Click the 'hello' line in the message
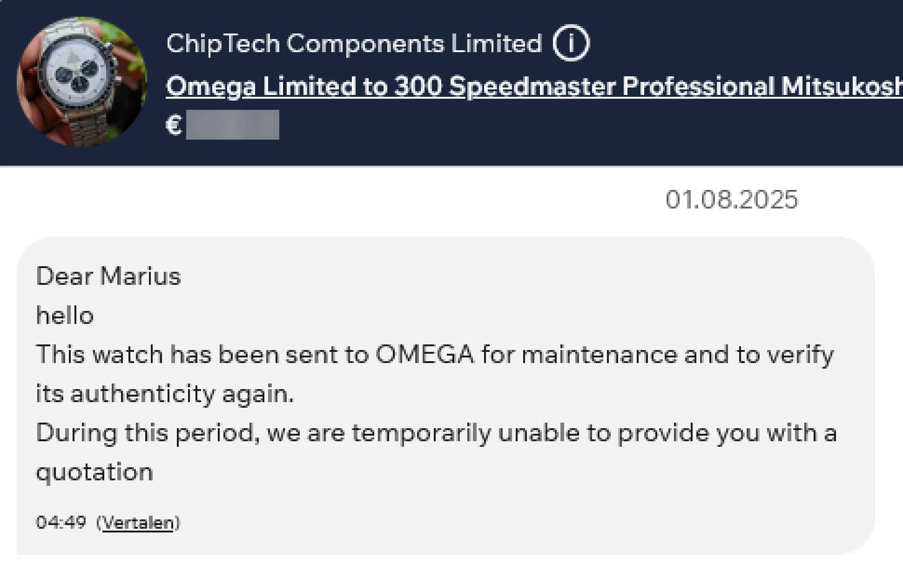 (x=65, y=316)
